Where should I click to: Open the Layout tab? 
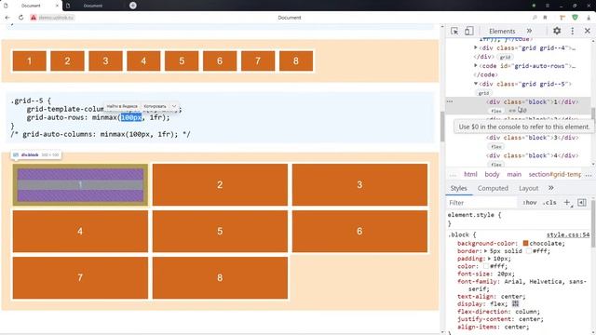[528, 188]
